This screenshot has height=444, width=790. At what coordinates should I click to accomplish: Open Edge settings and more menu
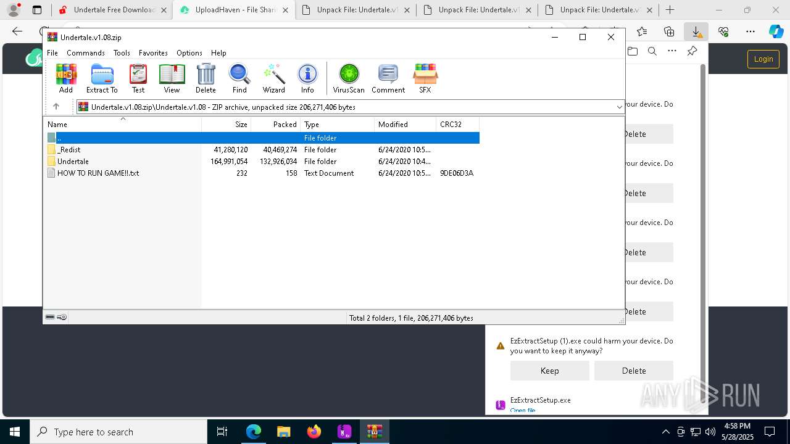click(x=750, y=31)
